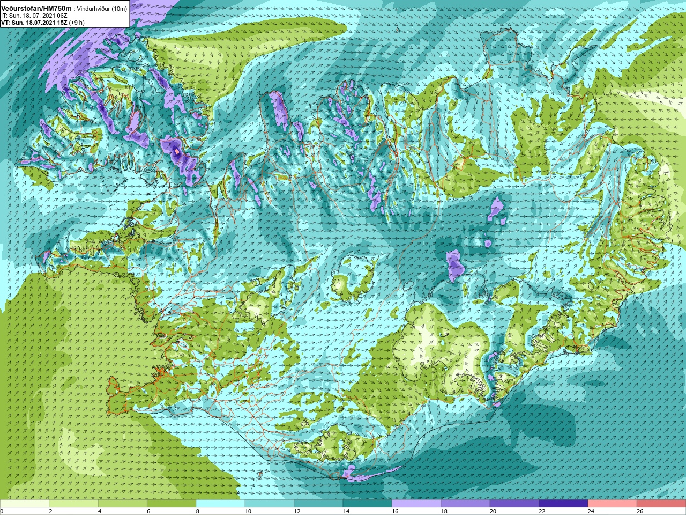Click the light green 2–4 legend swatch
The height and width of the screenshot is (515, 686).
[74, 504]
